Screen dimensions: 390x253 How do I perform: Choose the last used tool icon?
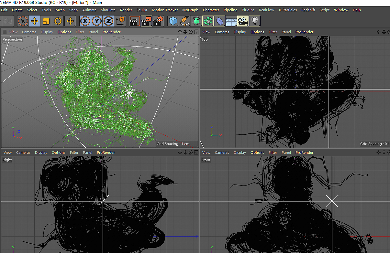[x=70, y=21]
